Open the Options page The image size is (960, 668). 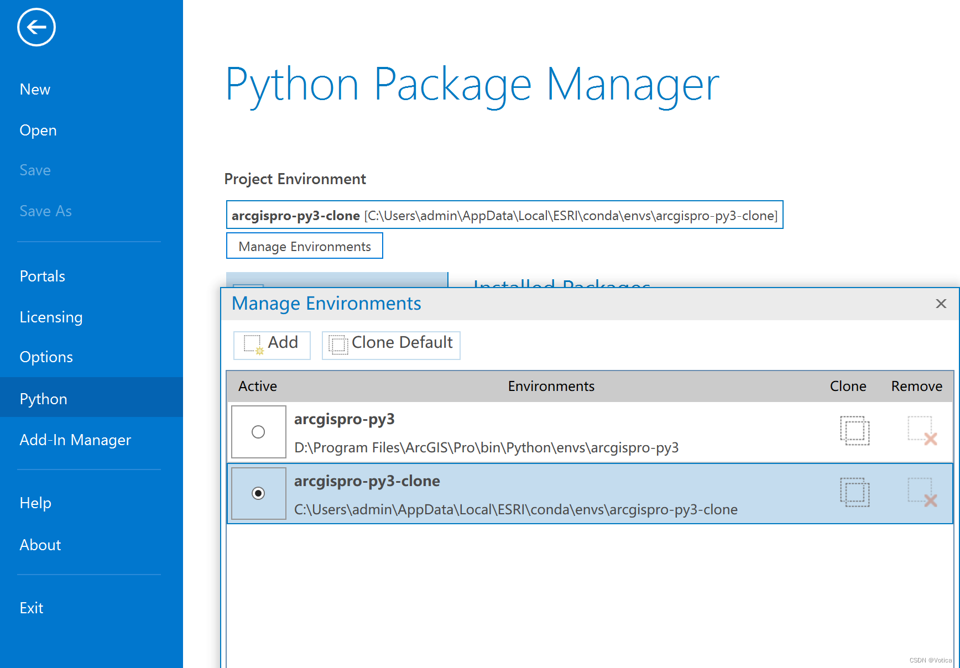46,357
